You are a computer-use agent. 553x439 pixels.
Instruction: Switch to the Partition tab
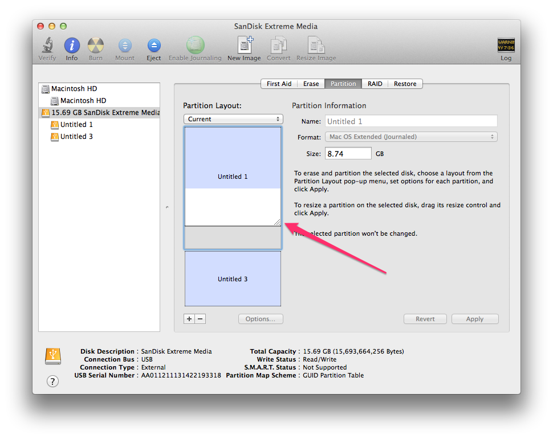tap(343, 84)
